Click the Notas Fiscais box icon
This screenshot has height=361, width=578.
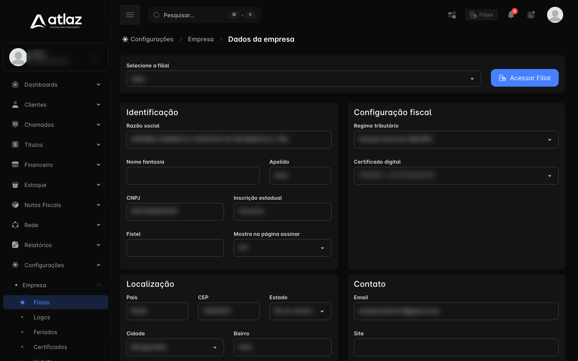point(15,205)
